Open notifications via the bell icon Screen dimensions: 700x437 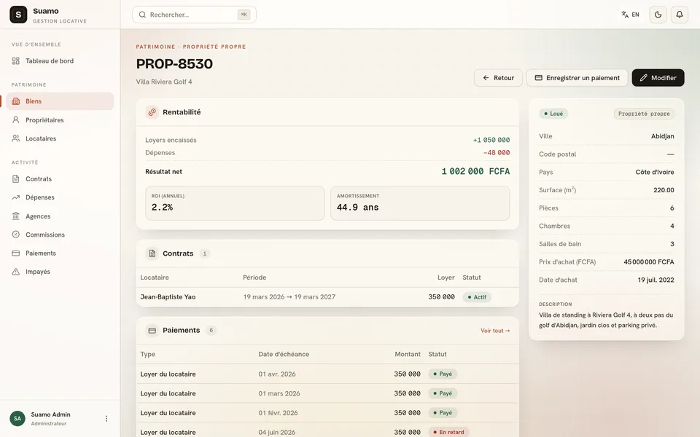680,15
